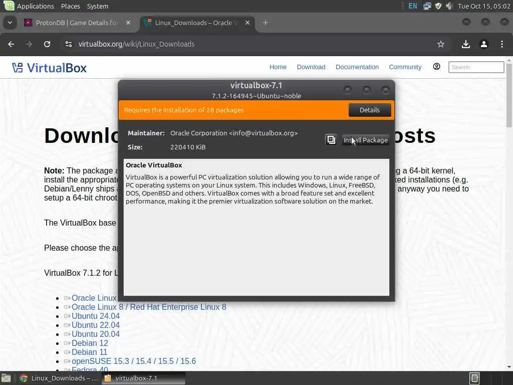This screenshot has width=513, height=385.
Task: Open the browser profile icon
Action: click(484, 44)
